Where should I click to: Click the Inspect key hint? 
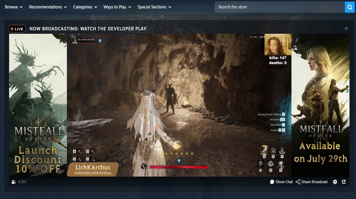[278, 130]
